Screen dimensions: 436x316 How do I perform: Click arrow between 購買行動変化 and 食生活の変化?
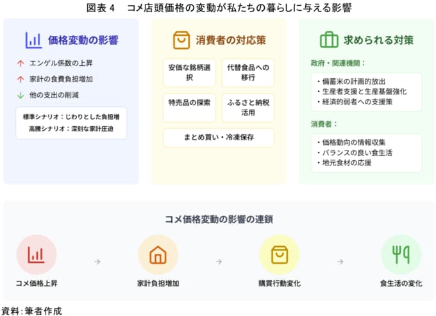[340, 262]
